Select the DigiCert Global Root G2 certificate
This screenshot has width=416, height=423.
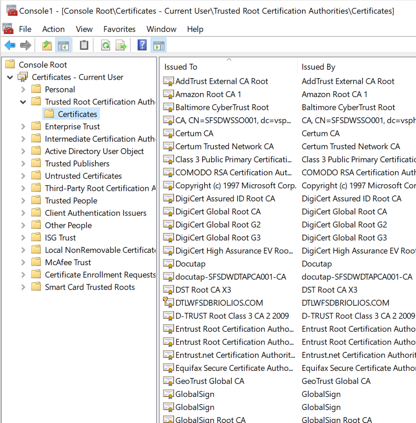(218, 225)
